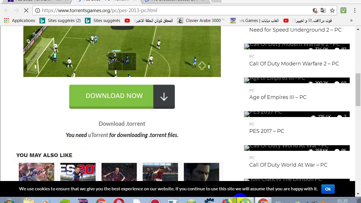Screen dimensions: 361x203
Task: Go forward to the next page
Action: (16, 10)
